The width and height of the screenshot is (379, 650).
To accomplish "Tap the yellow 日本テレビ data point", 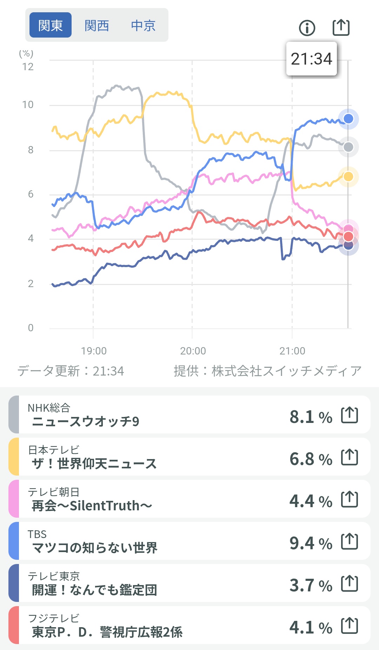I will click(348, 176).
